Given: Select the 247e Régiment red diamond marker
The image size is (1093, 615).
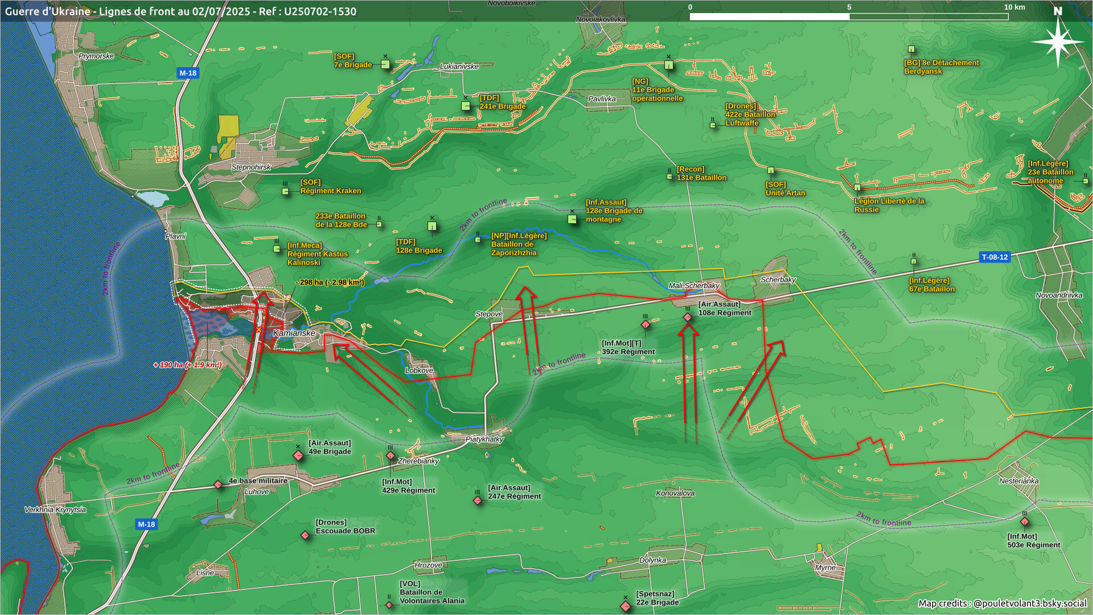Looking at the screenshot, I should coord(478,501).
